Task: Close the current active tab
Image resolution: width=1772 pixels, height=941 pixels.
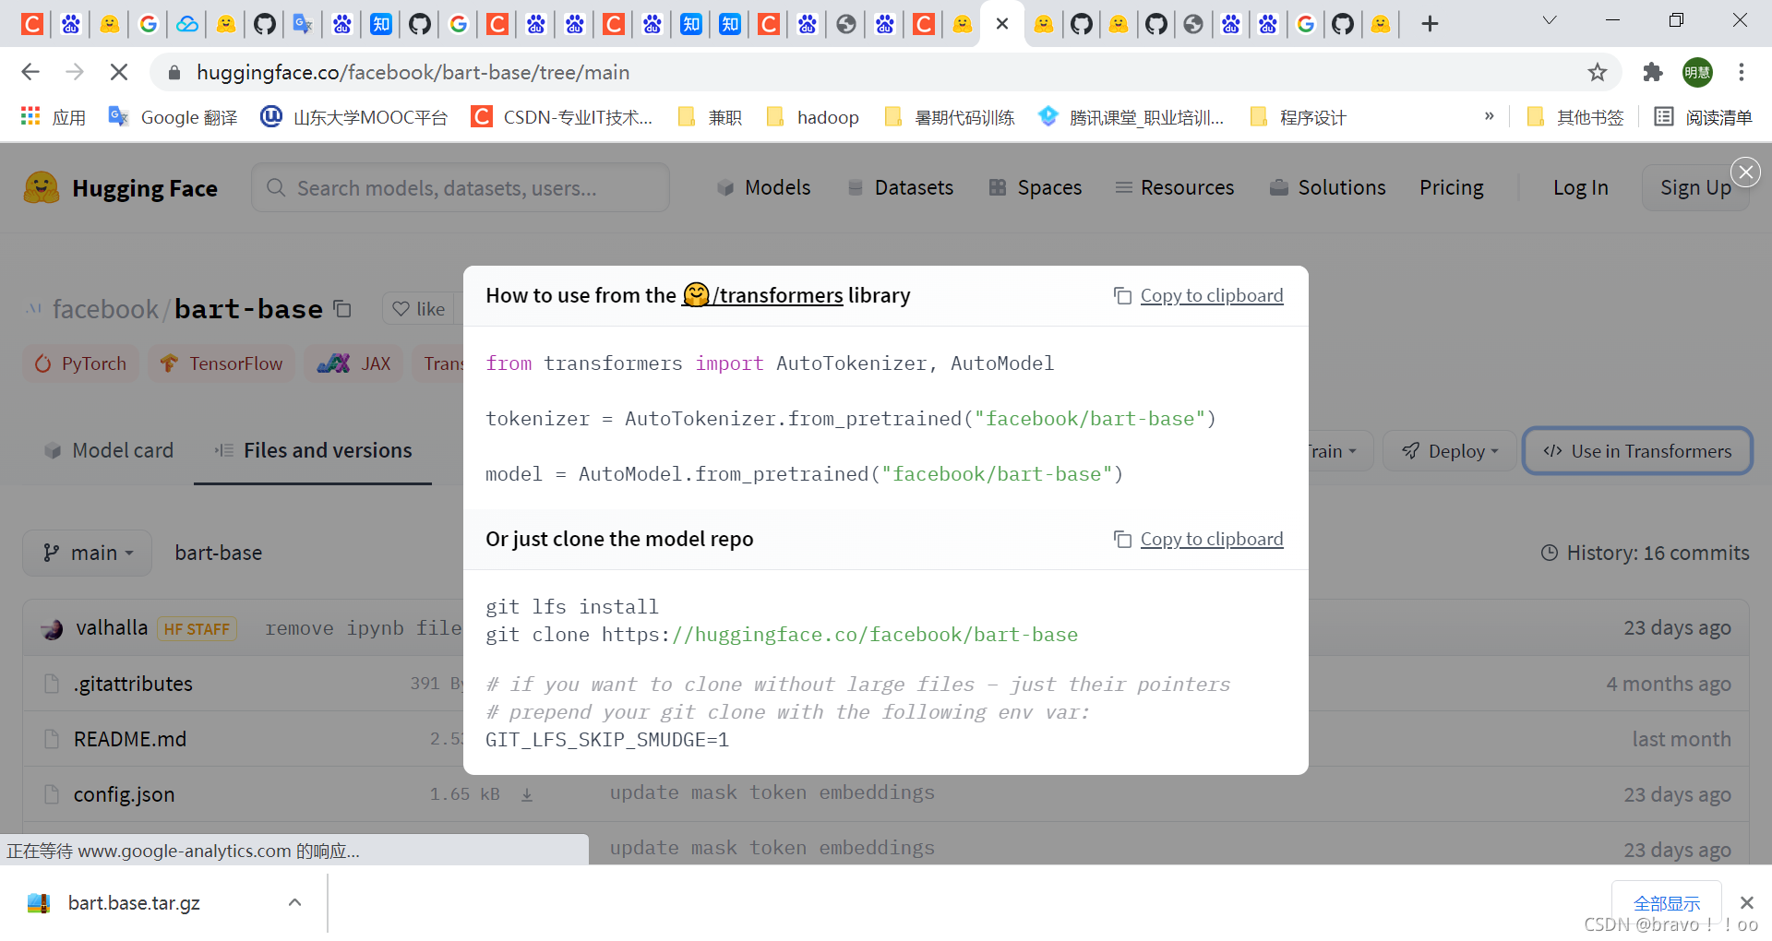Action: click(1002, 24)
